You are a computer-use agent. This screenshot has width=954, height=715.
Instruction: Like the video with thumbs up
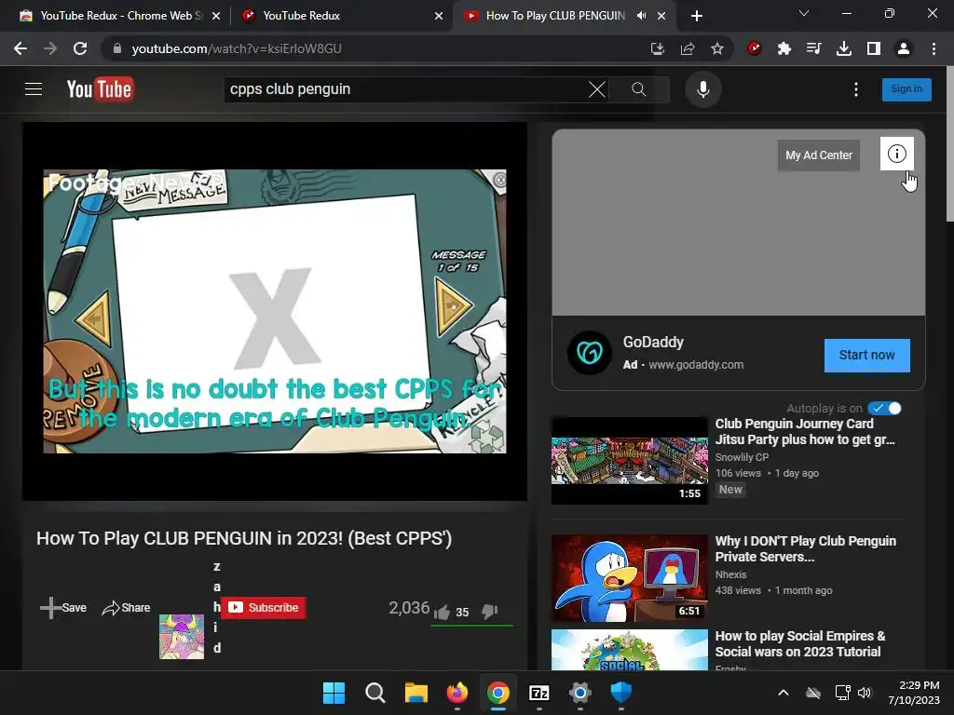click(x=442, y=612)
